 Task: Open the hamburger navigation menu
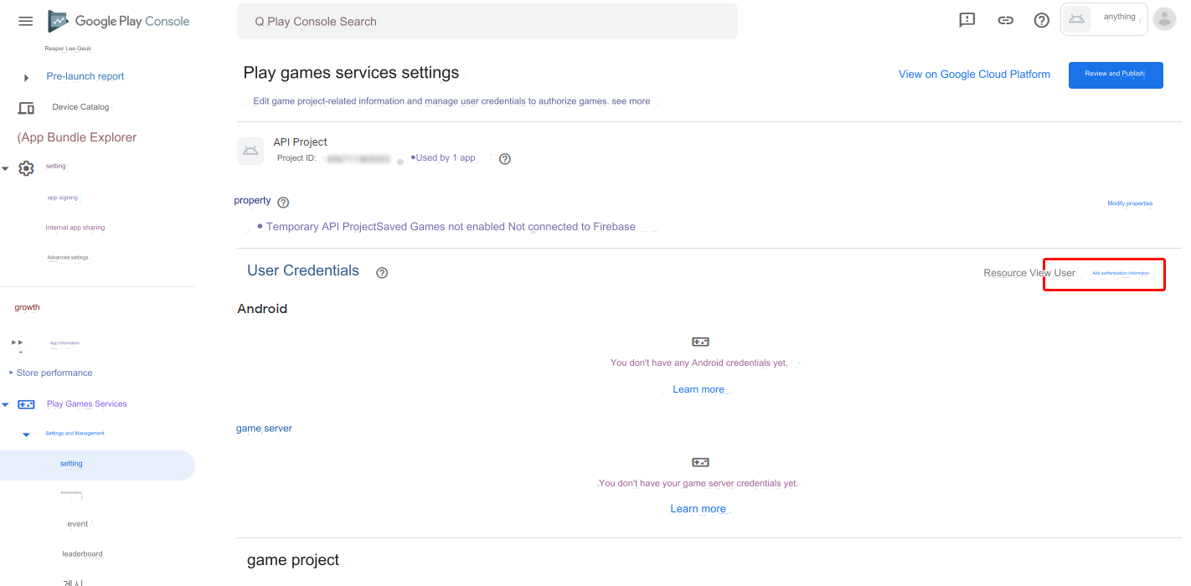tap(26, 21)
